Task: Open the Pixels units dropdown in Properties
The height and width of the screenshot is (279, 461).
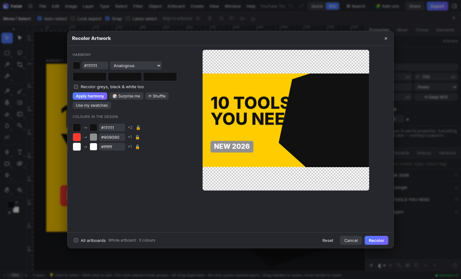Action: click(x=436, y=87)
